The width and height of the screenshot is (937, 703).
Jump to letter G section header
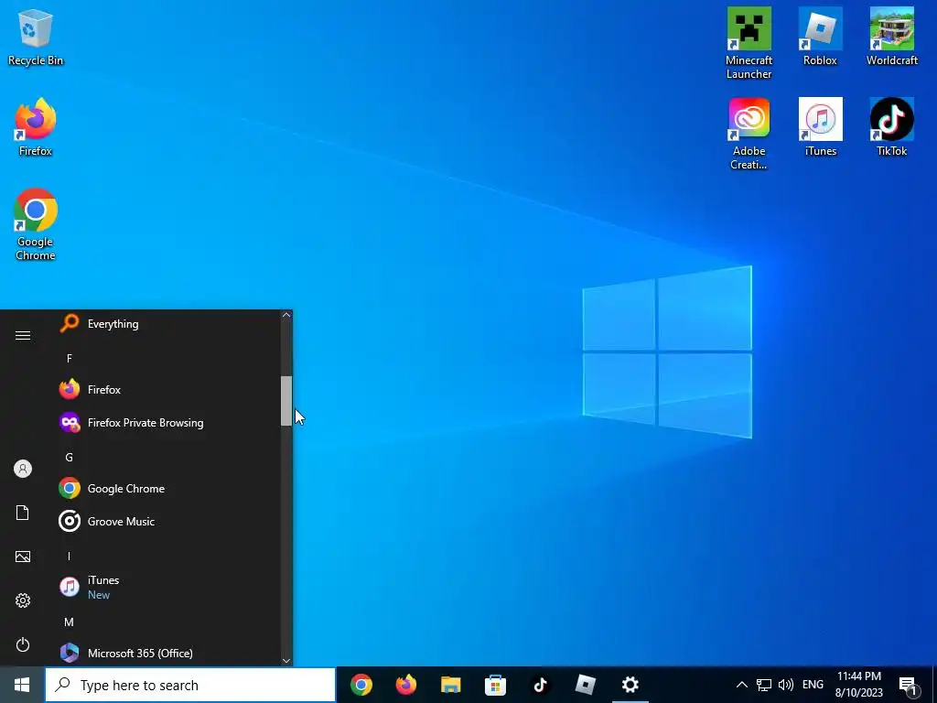(70, 458)
